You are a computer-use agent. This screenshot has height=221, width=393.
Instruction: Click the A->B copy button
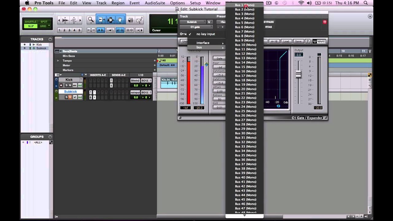(274, 41)
